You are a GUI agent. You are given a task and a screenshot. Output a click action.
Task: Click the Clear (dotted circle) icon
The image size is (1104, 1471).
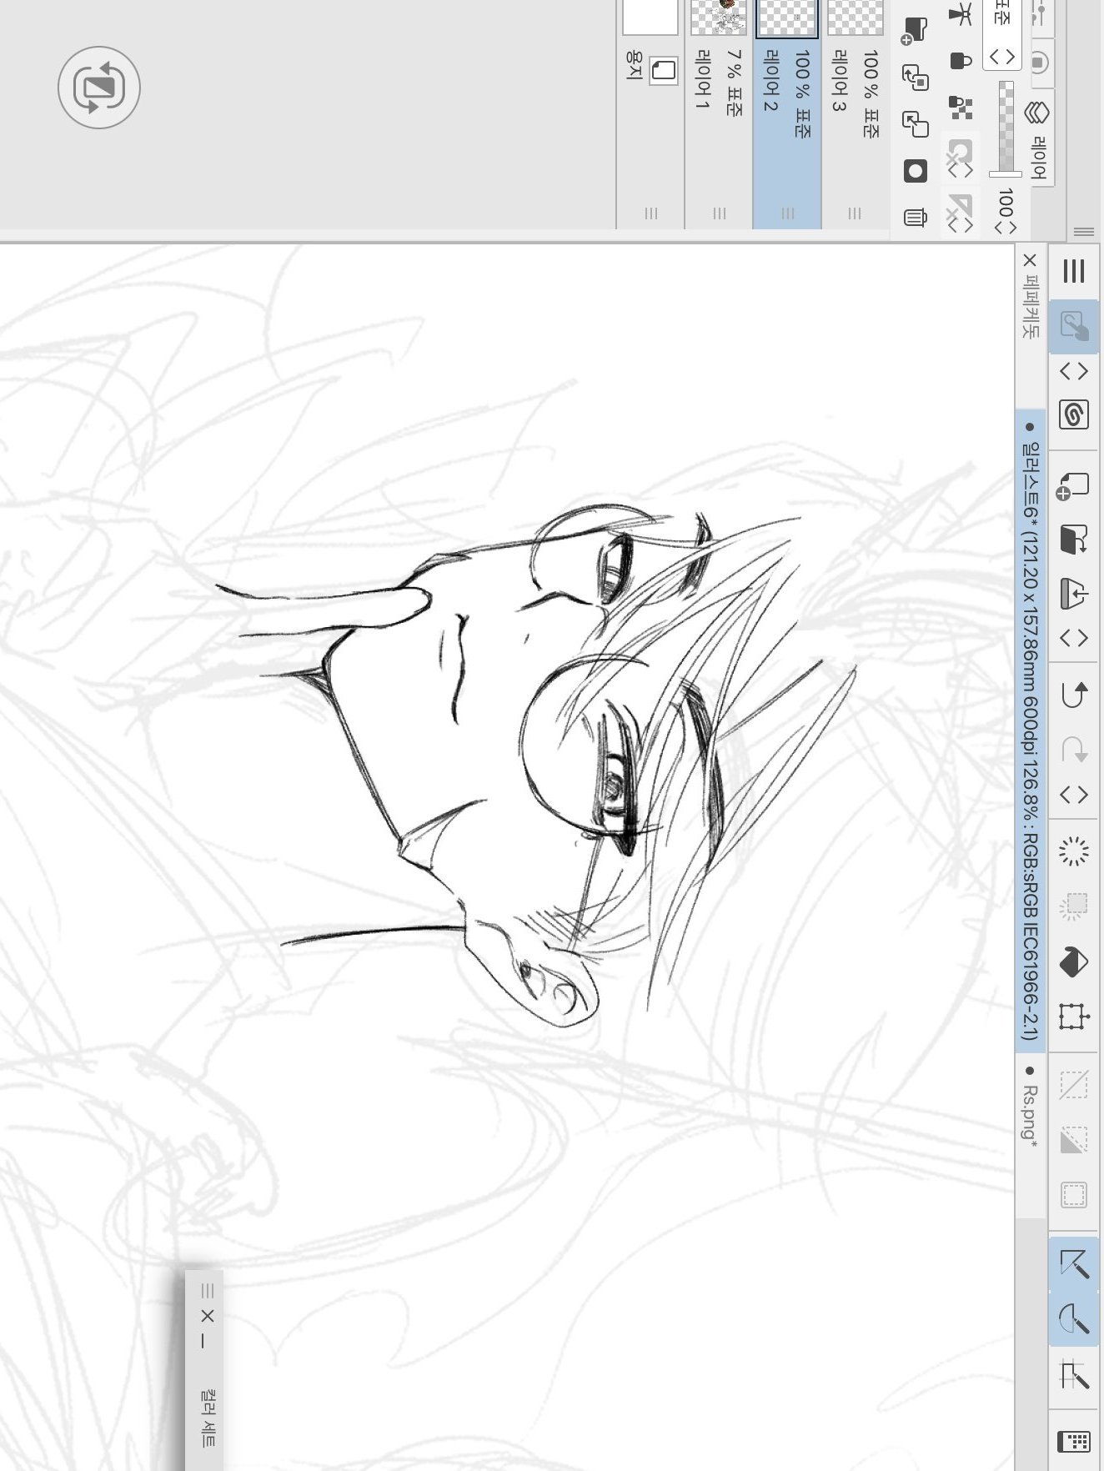pos(1074,852)
